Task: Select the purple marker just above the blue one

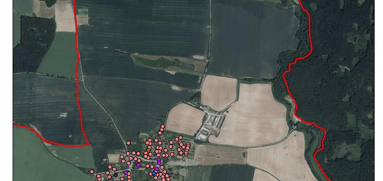Action: (157, 169)
